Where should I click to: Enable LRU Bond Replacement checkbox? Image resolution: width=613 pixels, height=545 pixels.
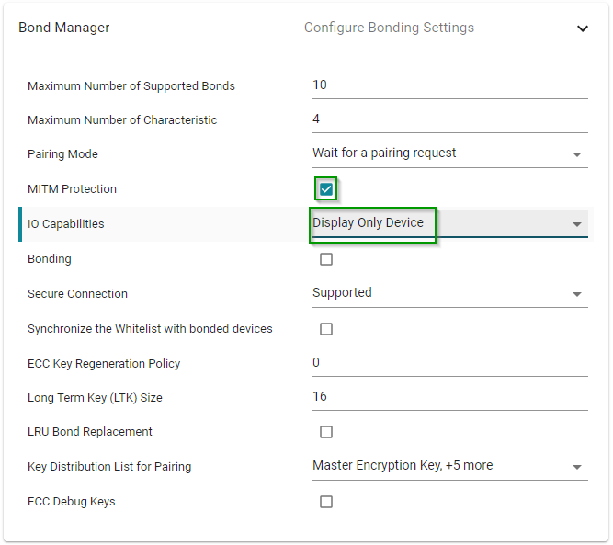coord(326,432)
